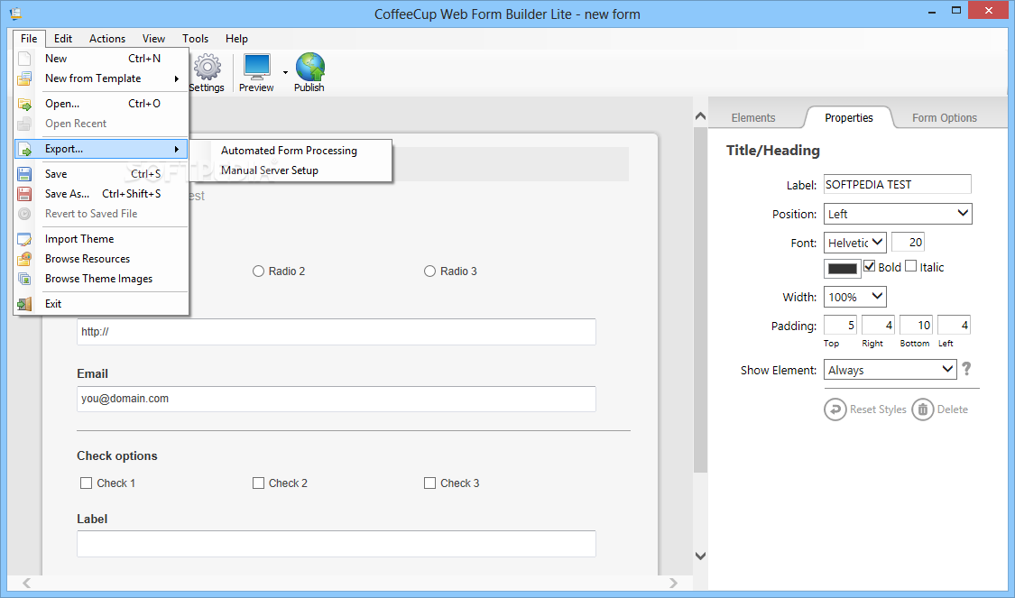Screen dimensions: 1015x598
Task: Click the Browse Theme Images icon
Action: click(24, 279)
